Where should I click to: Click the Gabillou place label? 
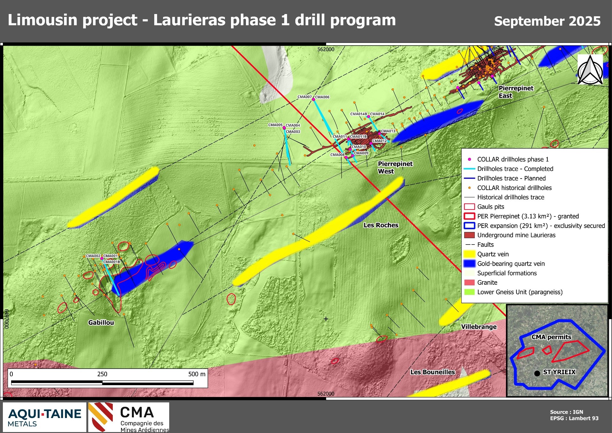click(x=101, y=322)
